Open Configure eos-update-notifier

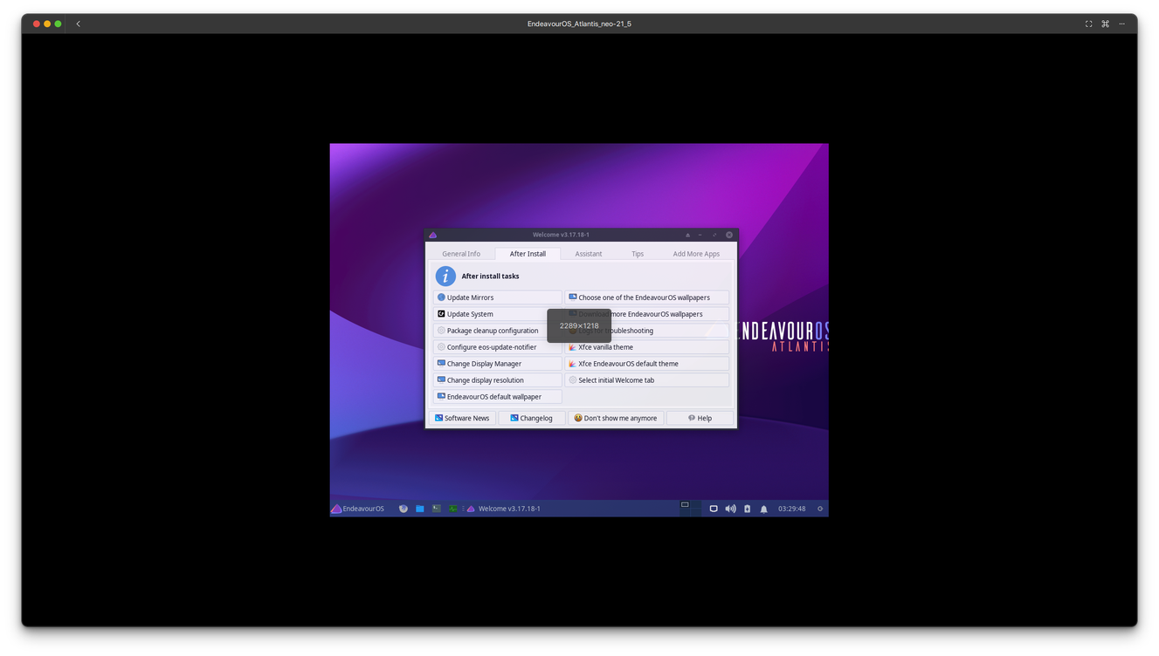[497, 347]
